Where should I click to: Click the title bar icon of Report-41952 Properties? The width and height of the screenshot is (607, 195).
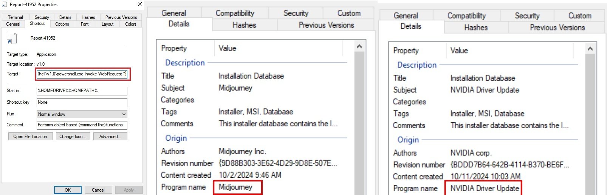pyautogui.click(x=5, y=5)
